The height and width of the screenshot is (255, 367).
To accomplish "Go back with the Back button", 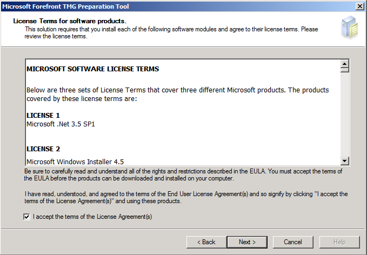I will point(206,241).
